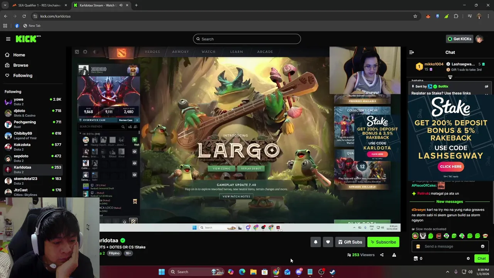The height and width of the screenshot is (278, 494).
Task: Open Facebook bookmark in bookmarks bar
Action: tap(17, 26)
